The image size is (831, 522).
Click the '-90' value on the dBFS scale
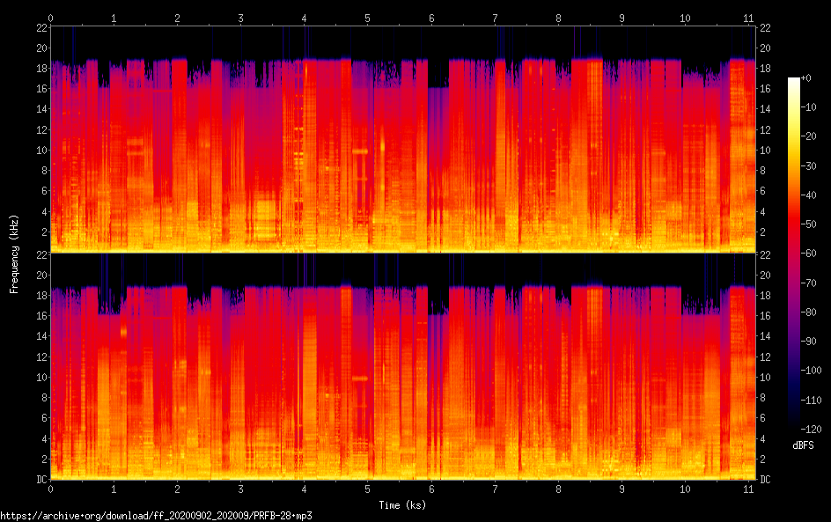(808, 342)
